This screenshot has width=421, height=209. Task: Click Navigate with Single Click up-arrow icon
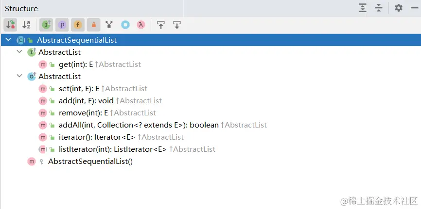161,24
